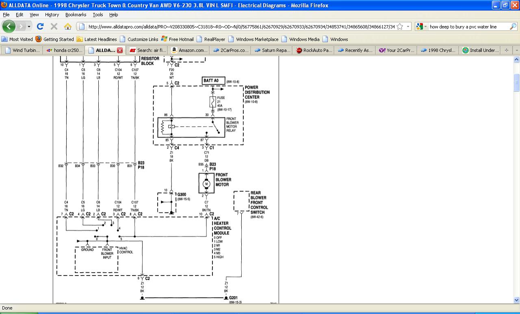Click the search magnifier icon
This screenshot has width=520, height=314.
tap(513, 26)
